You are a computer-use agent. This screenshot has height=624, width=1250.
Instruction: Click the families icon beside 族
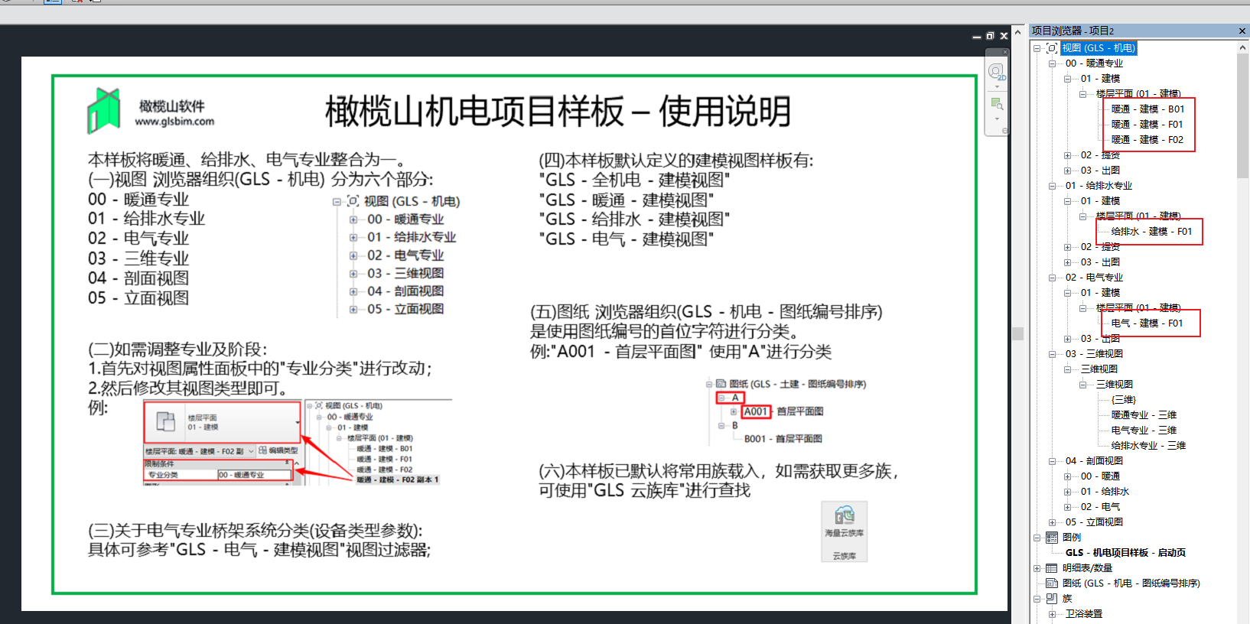click(x=1052, y=599)
